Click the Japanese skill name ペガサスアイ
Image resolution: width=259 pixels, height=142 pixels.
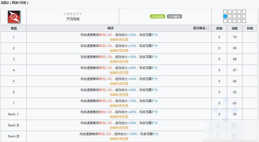(x=73, y=14)
